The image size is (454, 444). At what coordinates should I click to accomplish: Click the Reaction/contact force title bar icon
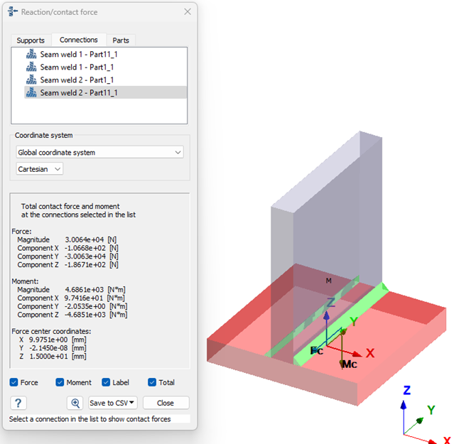point(13,12)
